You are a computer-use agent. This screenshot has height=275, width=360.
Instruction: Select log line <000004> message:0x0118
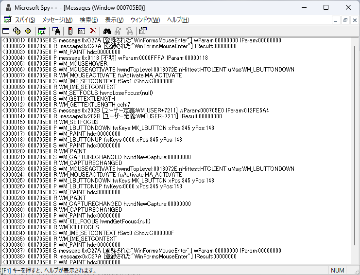point(105,58)
